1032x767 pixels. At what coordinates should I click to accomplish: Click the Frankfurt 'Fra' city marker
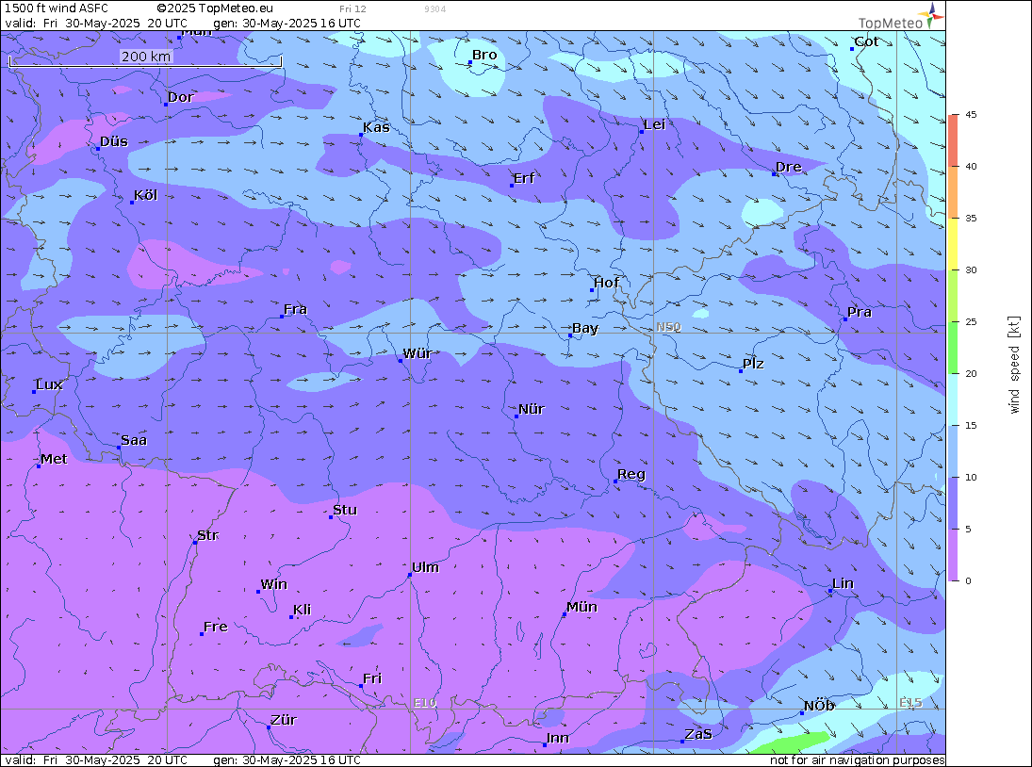[x=282, y=317]
